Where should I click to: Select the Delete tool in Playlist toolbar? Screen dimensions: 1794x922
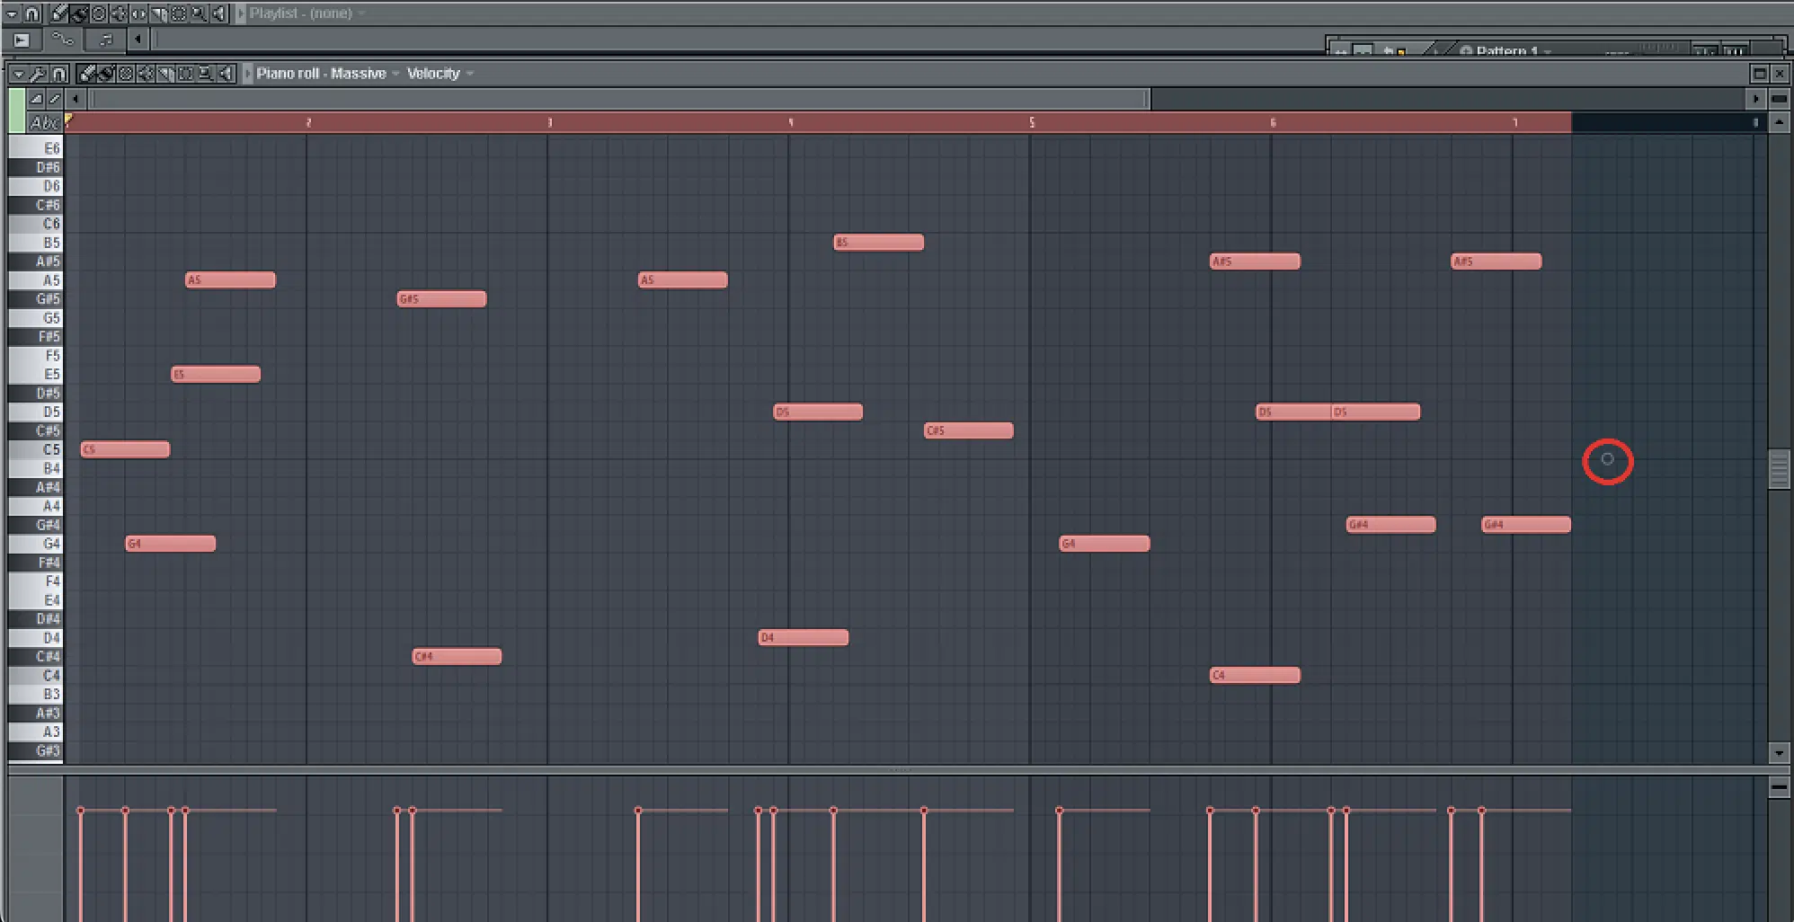[x=99, y=13]
